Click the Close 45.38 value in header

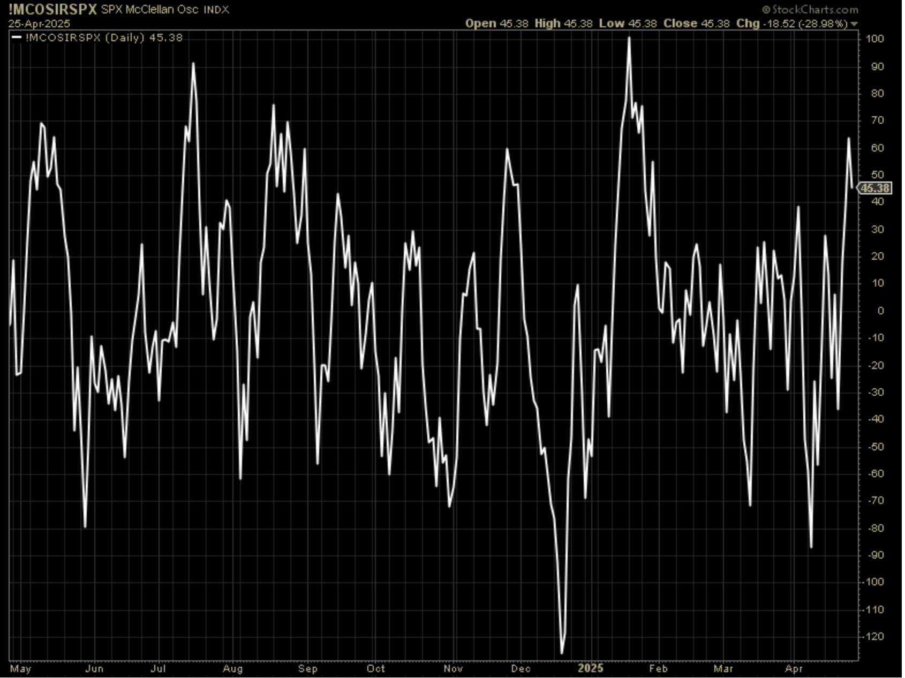(x=696, y=24)
